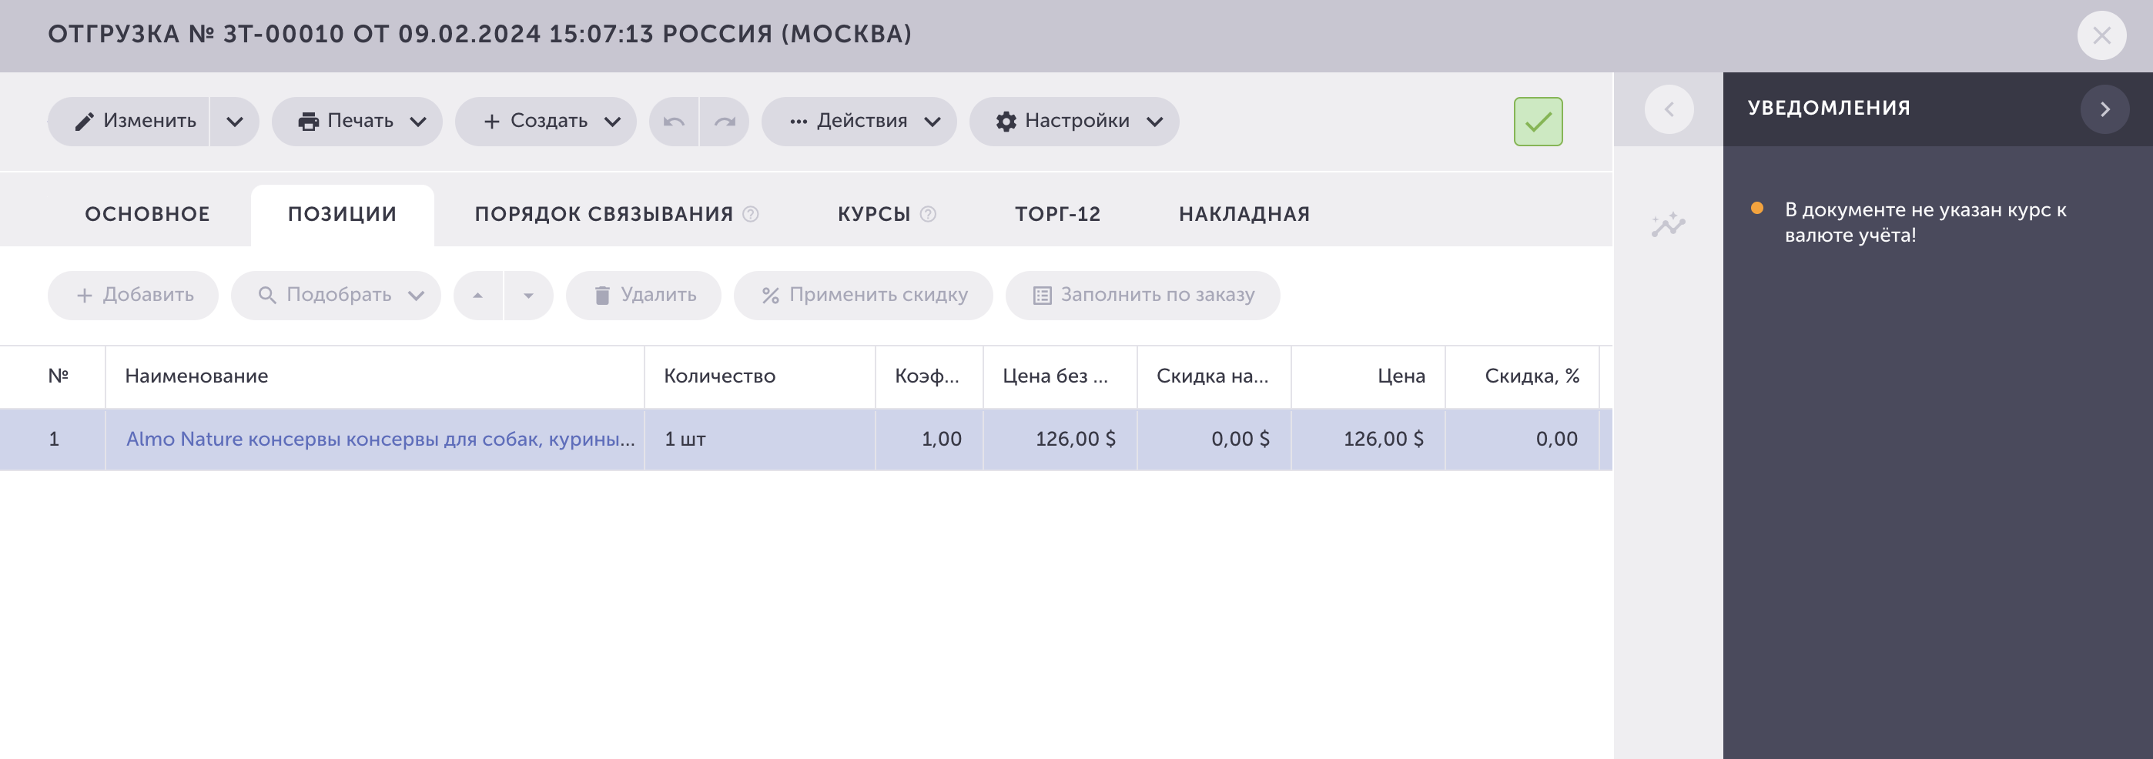
Task: Open the Создать create menu
Action: (x=546, y=121)
